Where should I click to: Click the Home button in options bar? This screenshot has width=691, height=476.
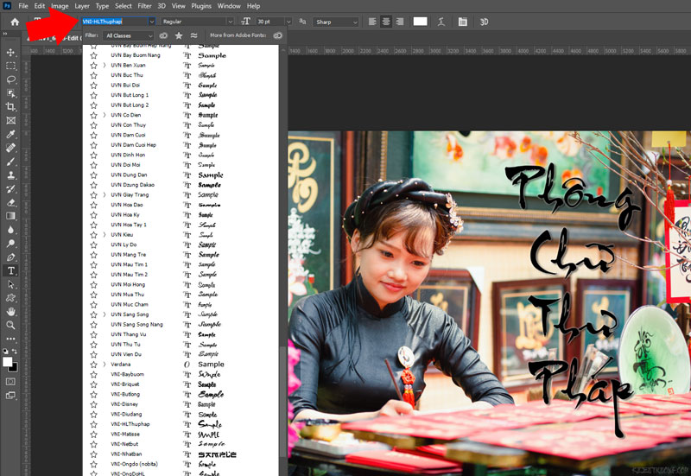(15, 22)
